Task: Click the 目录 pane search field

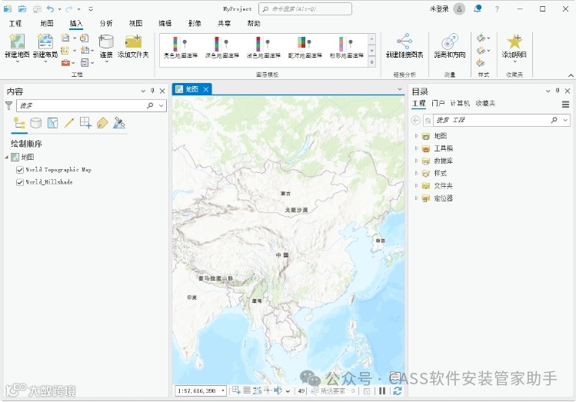Action: (x=501, y=120)
